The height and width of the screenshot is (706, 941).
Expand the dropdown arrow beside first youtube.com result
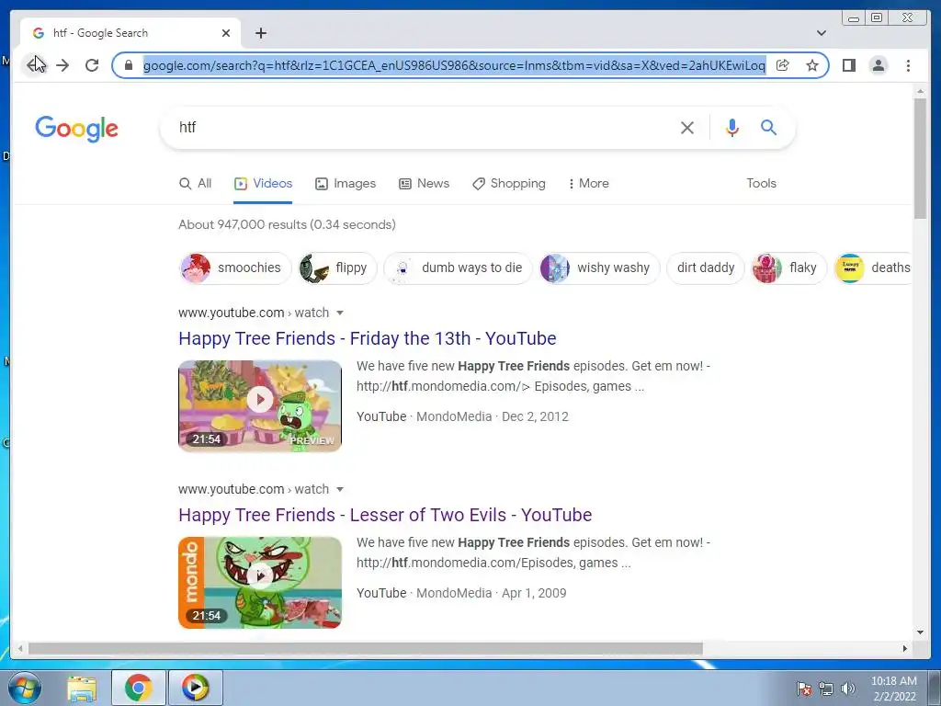coord(340,313)
